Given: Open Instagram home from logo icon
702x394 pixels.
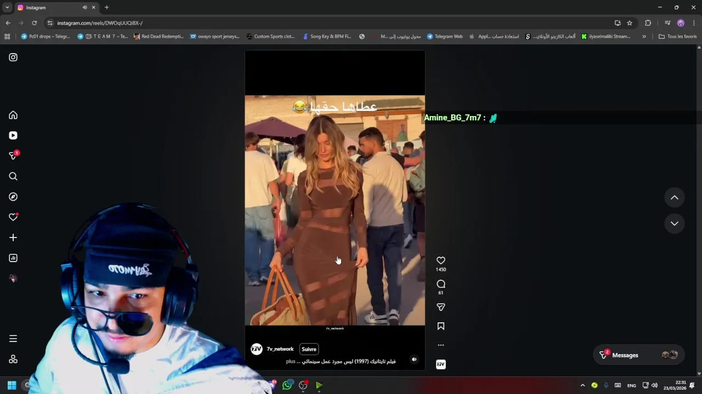Looking at the screenshot, I should coord(13,57).
